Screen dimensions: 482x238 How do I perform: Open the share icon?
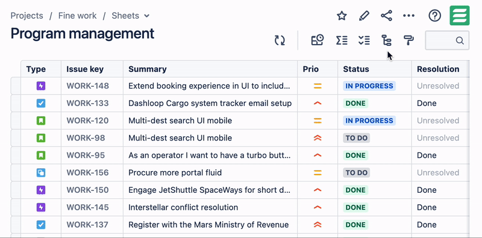(x=386, y=16)
